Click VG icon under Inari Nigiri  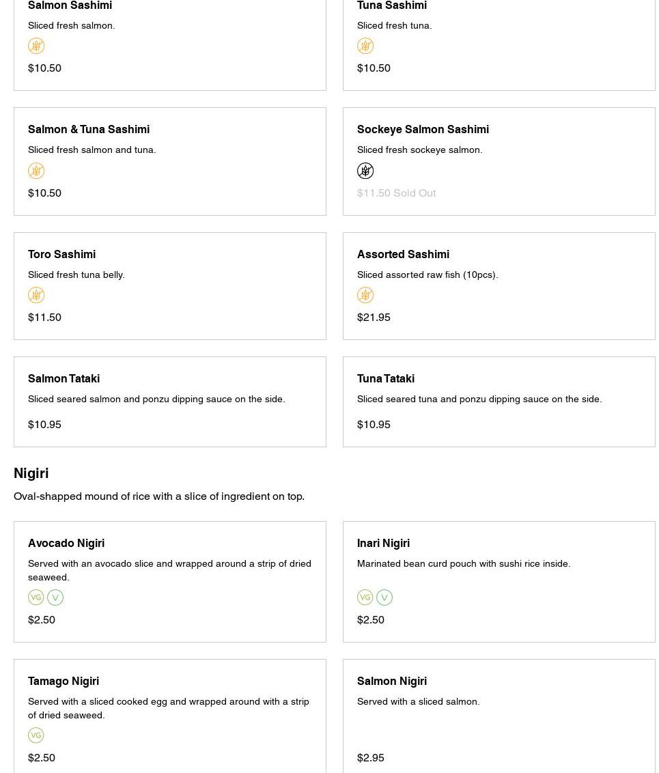365,598
